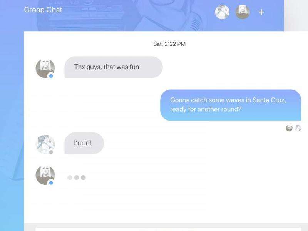The width and height of the screenshot is (308, 231).
Task: Click the three-dot typing indicator
Action: click(x=76, y=177)
